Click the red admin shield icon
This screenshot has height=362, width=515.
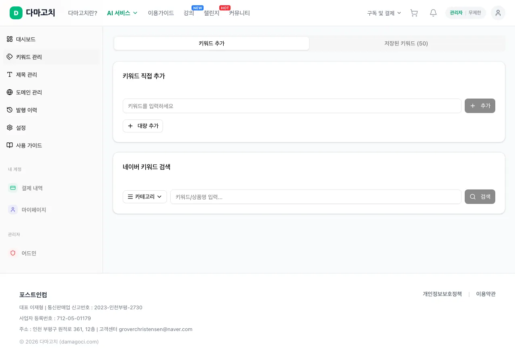[x=13, y=253]
